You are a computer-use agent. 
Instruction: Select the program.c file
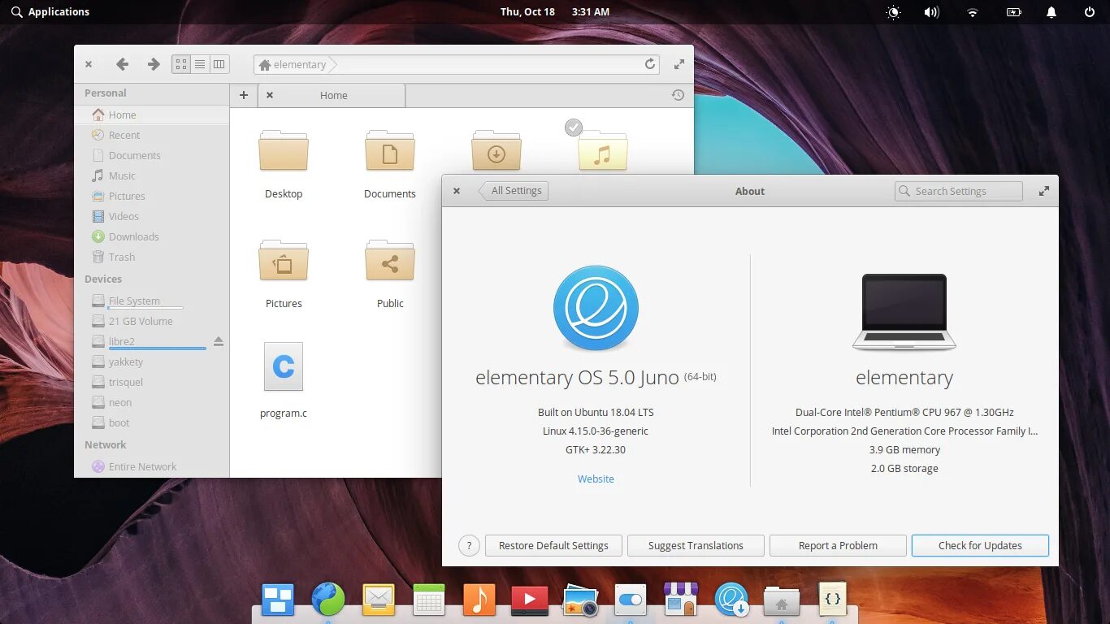point(284,366)
